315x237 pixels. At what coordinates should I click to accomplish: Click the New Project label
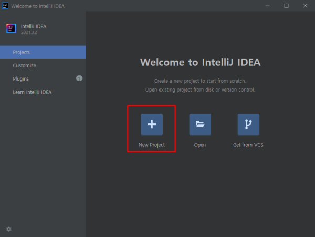click(152, 145)
